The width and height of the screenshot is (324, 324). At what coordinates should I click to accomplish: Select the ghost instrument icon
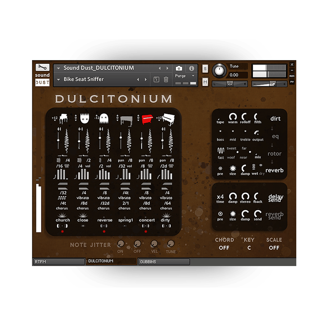pyautogui.click(x=104, y=118)
